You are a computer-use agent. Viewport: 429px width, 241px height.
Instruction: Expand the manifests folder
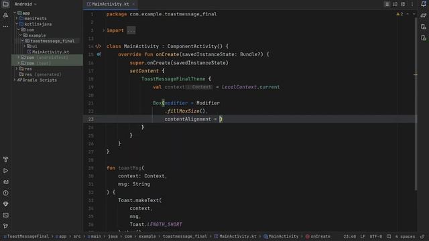17,18
